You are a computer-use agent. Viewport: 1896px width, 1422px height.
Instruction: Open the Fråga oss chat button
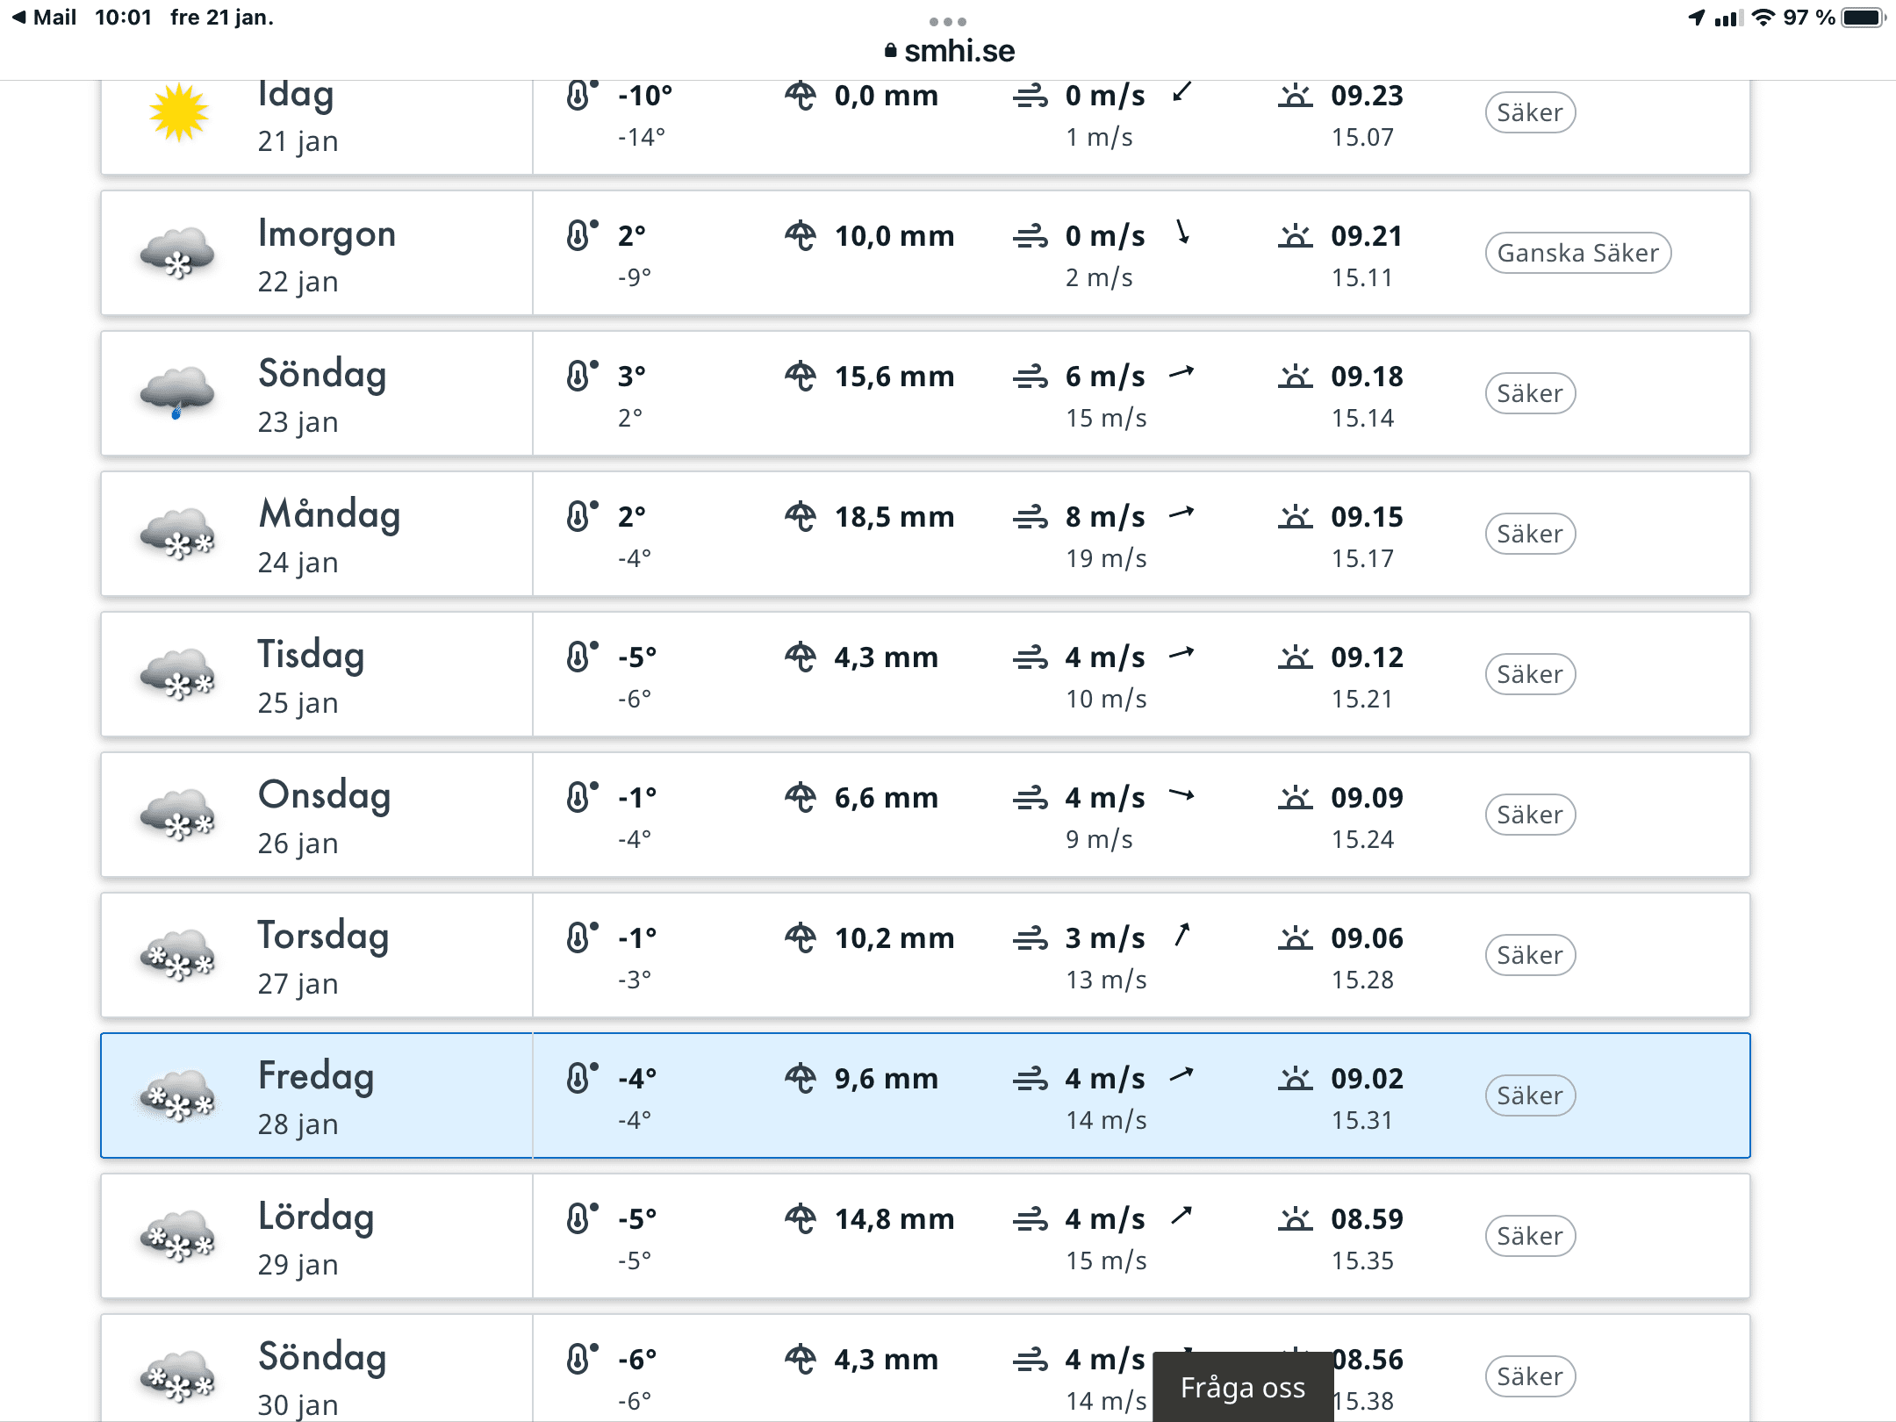coord(1243,1387)
